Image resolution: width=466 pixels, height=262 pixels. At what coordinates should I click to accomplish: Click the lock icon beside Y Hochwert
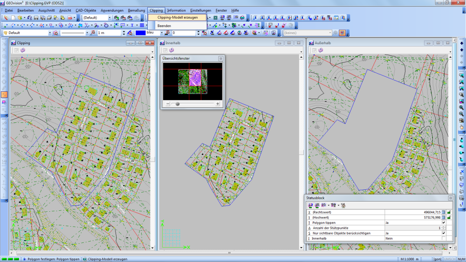click(x=449, y=217)
